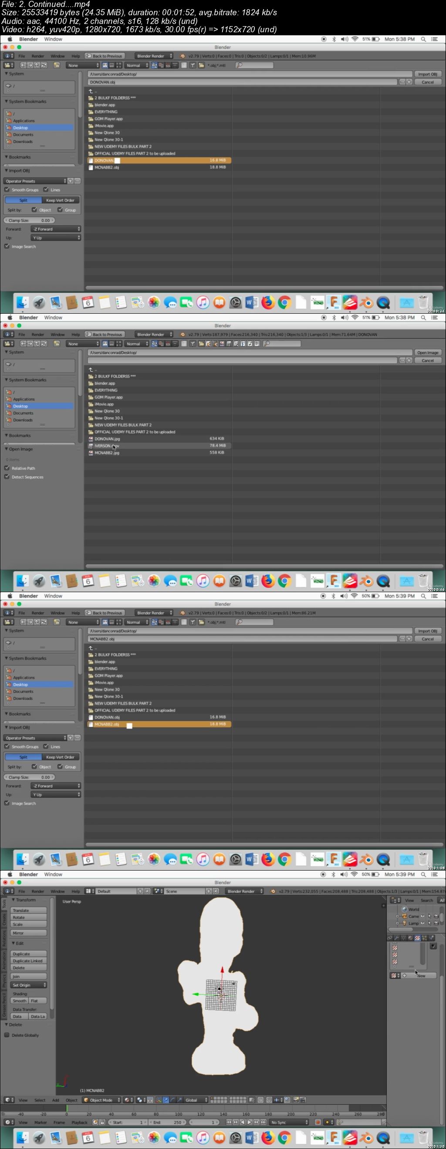The image size is (446, 1149).
Task: Click the DONOVAN.jpg image file icon
Action: [91, 439]
